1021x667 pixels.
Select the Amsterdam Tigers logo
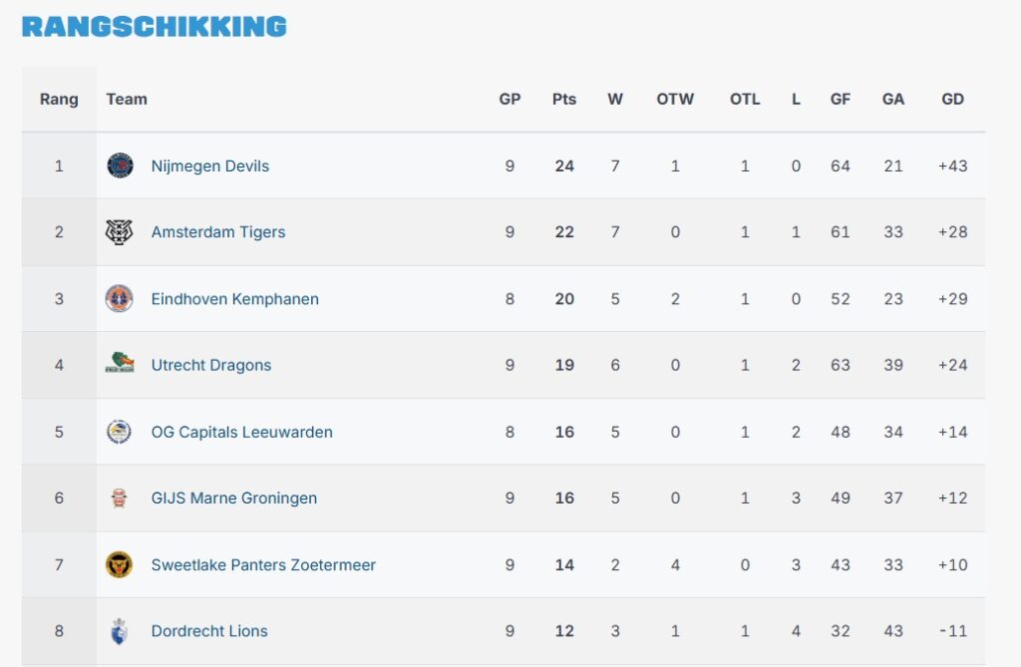point(122,231)
